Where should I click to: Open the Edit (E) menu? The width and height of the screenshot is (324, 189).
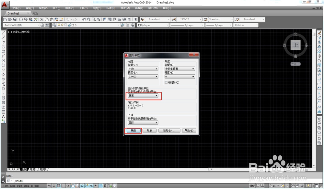click(30, 8)
